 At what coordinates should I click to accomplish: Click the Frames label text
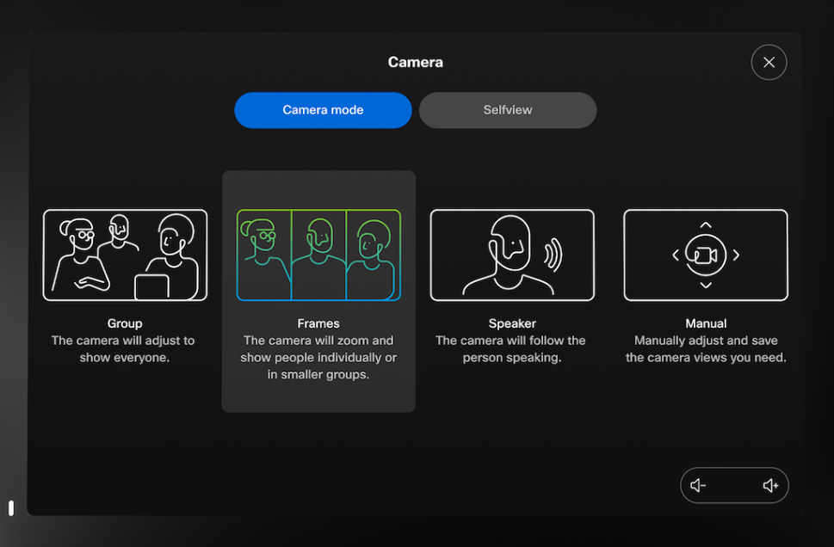[x=318, y=323]
